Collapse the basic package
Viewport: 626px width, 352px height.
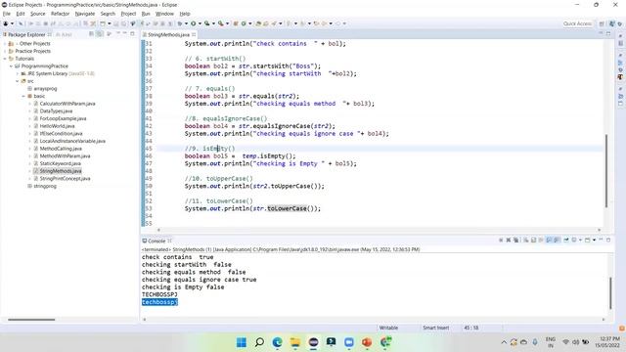(x=23, y=96)
